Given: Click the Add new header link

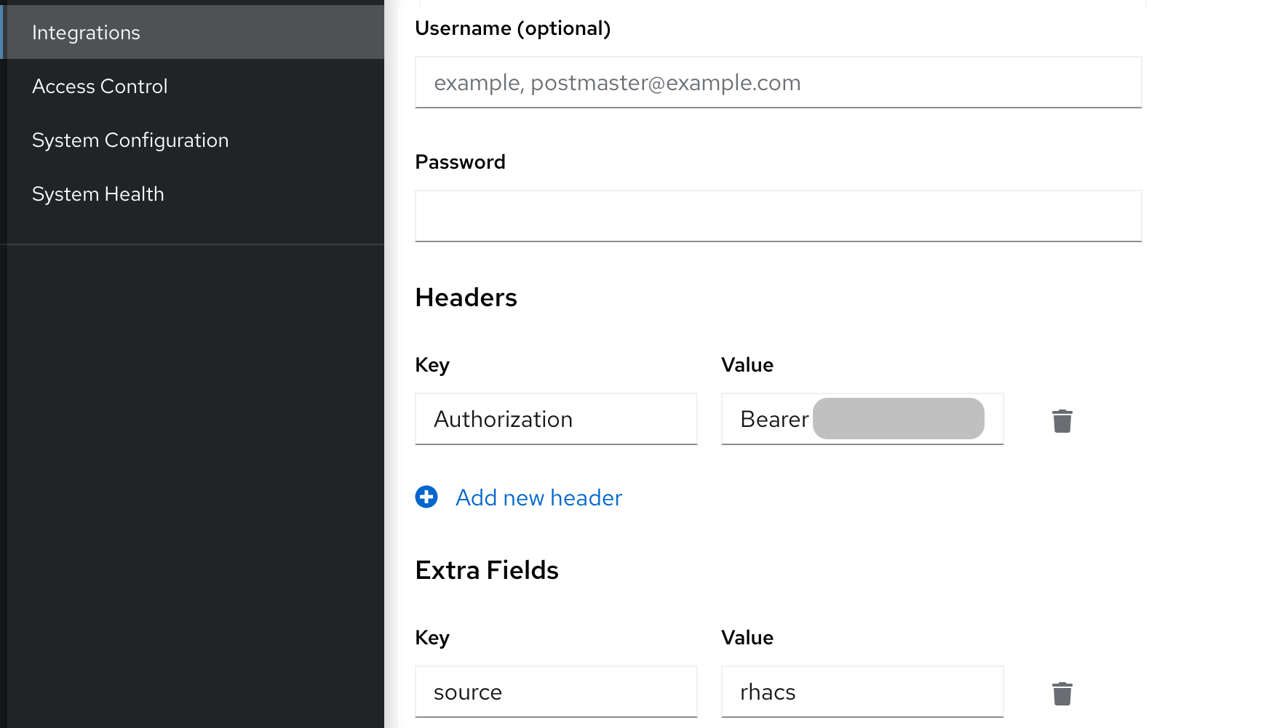Looking at the screenshot, I should click(538, 497).
